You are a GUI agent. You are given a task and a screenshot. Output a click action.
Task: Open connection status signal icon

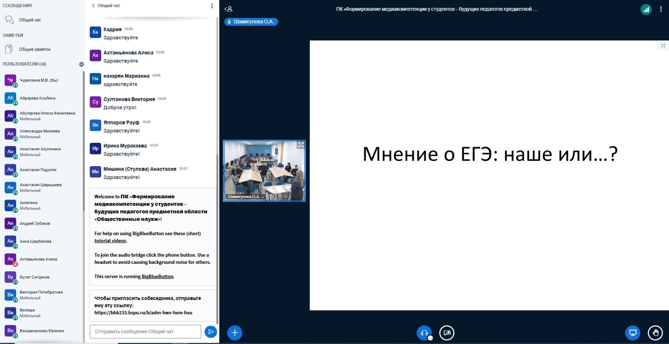tap(646, 9)
